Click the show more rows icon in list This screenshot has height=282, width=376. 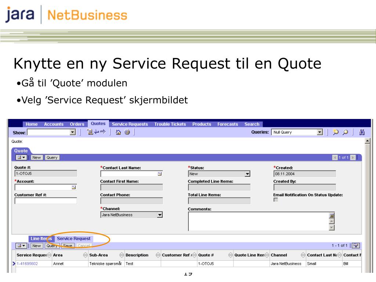pyautogui.click(x=356, y=246)
